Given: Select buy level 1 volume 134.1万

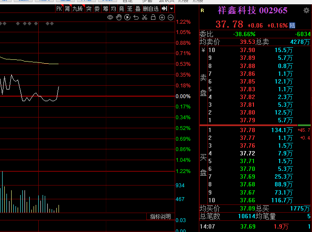Looking at the screenshot, I should coord(282,130).
